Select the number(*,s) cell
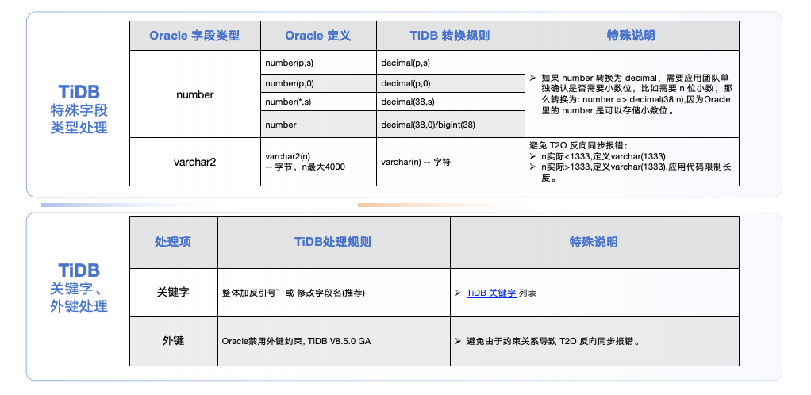 pyautogui.click(x=317, y=102)
